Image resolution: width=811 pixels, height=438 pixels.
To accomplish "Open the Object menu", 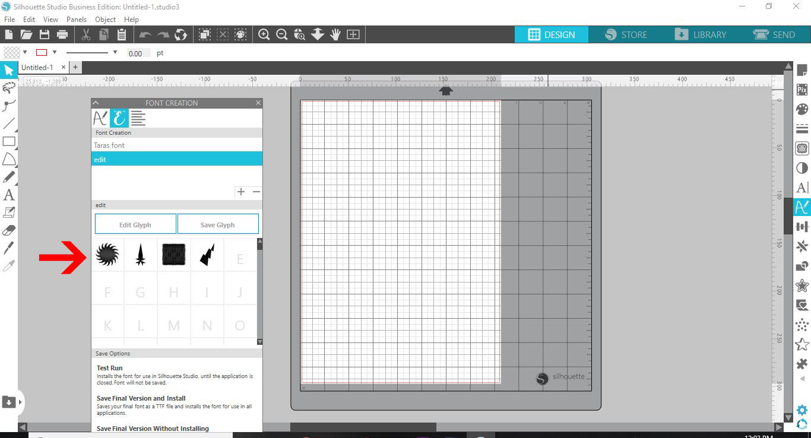I will coord(106,19).
